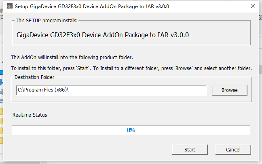Click the GigaDevice GD32F3x0 package name heading

click(103, 35)
